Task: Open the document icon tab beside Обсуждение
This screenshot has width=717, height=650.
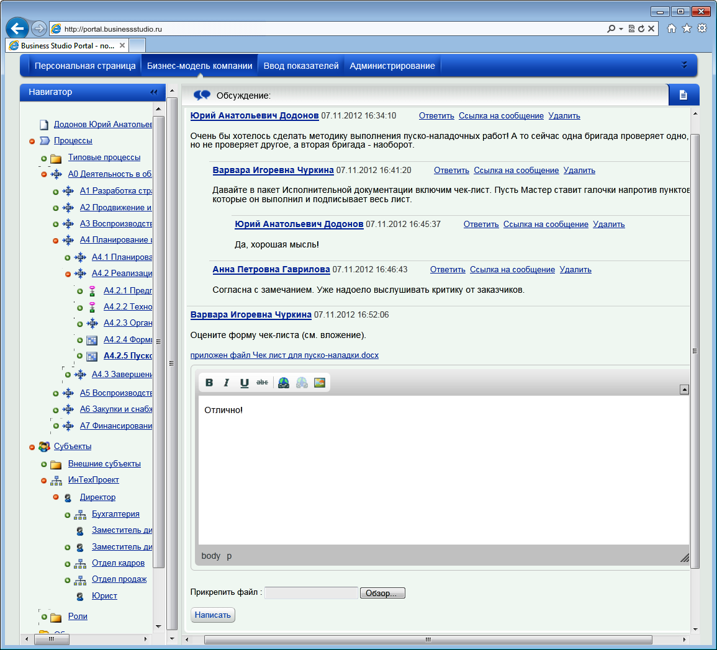Action: (683, 95)
